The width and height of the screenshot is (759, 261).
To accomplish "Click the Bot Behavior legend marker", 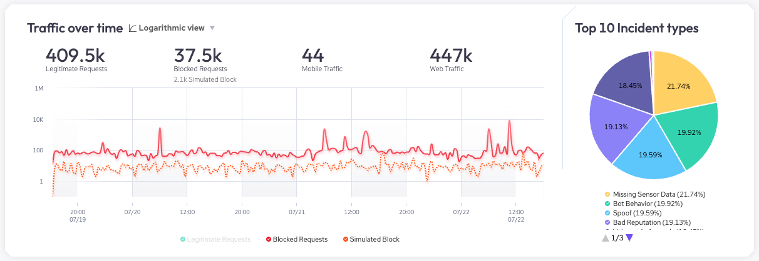I will (x=607, y=204).
